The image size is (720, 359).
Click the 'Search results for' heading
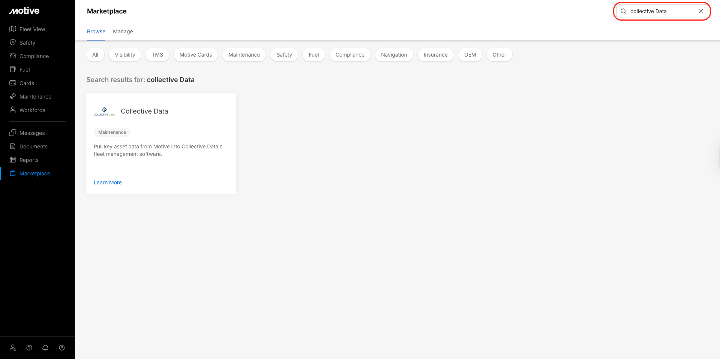pos(140,80)
